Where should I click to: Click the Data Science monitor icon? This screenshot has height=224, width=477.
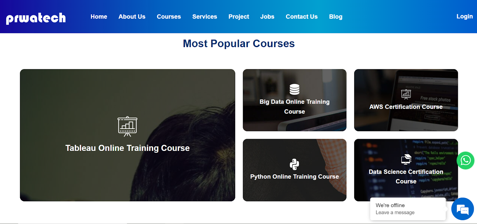(406, 160)
